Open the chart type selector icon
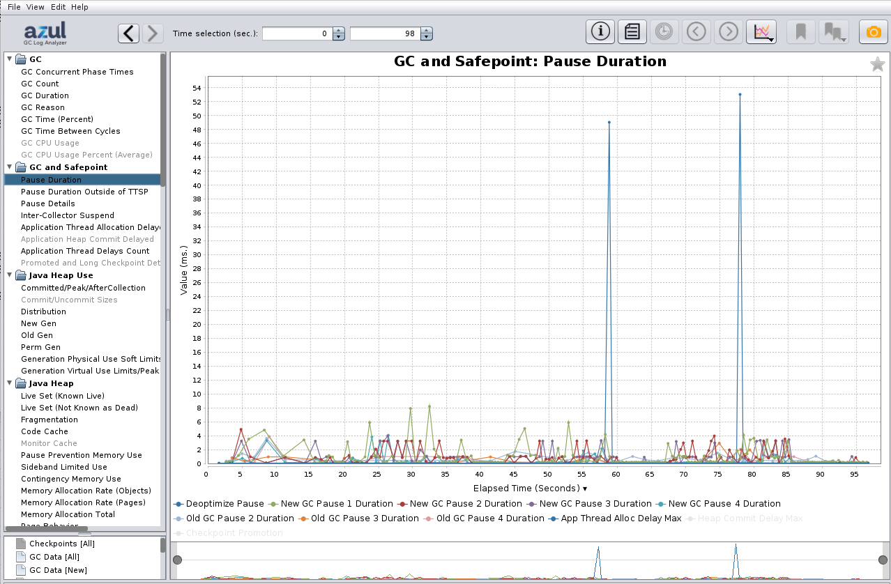The height and width of the screenshot is (584, 891). [x=761, y=32]
